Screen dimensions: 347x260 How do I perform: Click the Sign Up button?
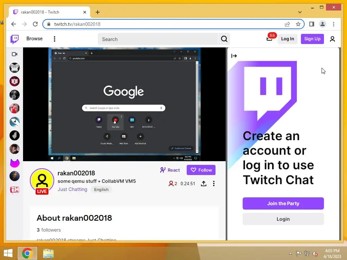(312, 39)
